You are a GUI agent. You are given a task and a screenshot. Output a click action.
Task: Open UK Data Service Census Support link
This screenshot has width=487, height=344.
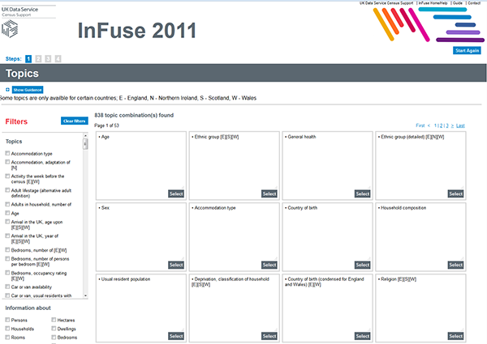(x=386, y=2)
